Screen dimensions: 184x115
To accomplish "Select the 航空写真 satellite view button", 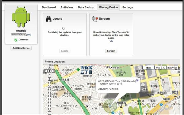I will click(160, 68).
